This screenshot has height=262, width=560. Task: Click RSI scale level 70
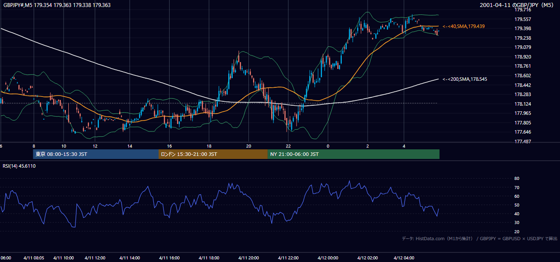pos(517,187)
